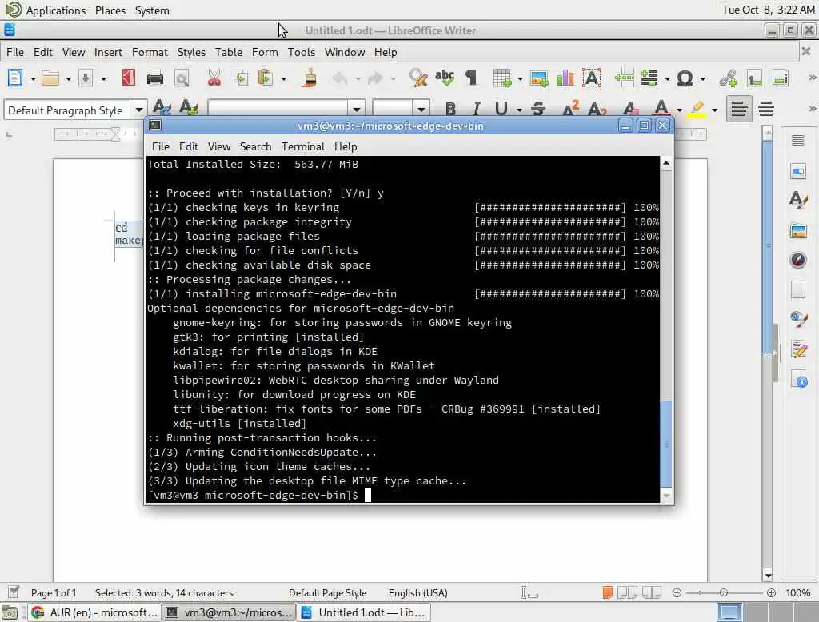Image resolution: width=819 pixels, height=622 pixels.
Task: Expand the Paragraph Style dropdown
Action: click(139, 110)
